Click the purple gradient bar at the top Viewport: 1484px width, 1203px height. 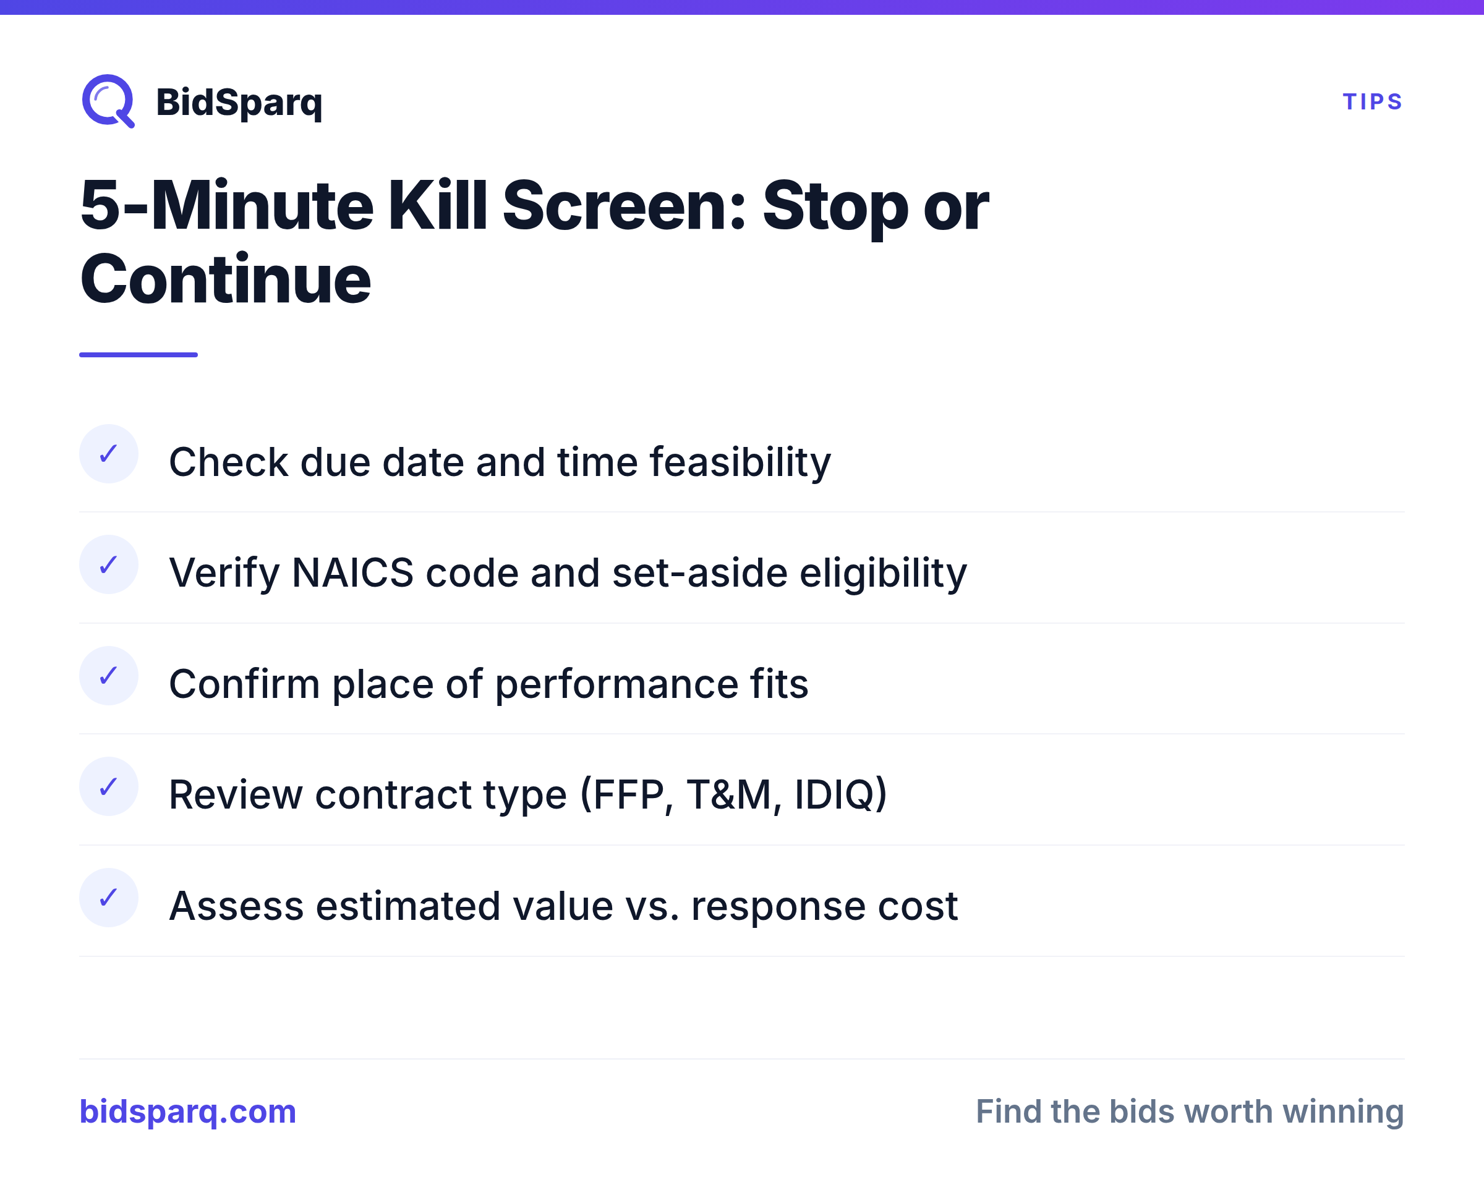(741, 7)
